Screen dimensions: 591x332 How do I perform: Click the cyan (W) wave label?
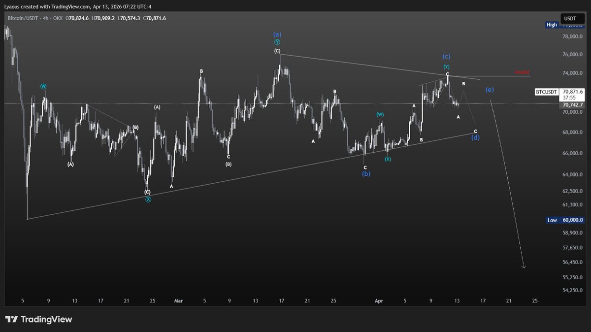pyautogui.click(x=43, y=86)
